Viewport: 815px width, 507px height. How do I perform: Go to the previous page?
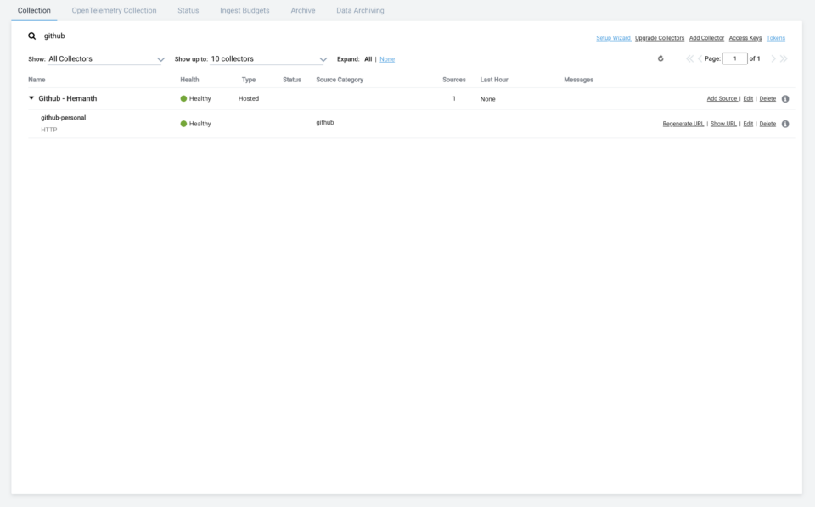coord(700,58)
